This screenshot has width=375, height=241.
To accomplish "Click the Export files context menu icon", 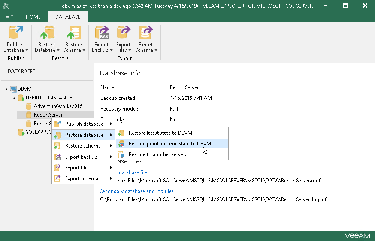I will [x=57, y=168].
